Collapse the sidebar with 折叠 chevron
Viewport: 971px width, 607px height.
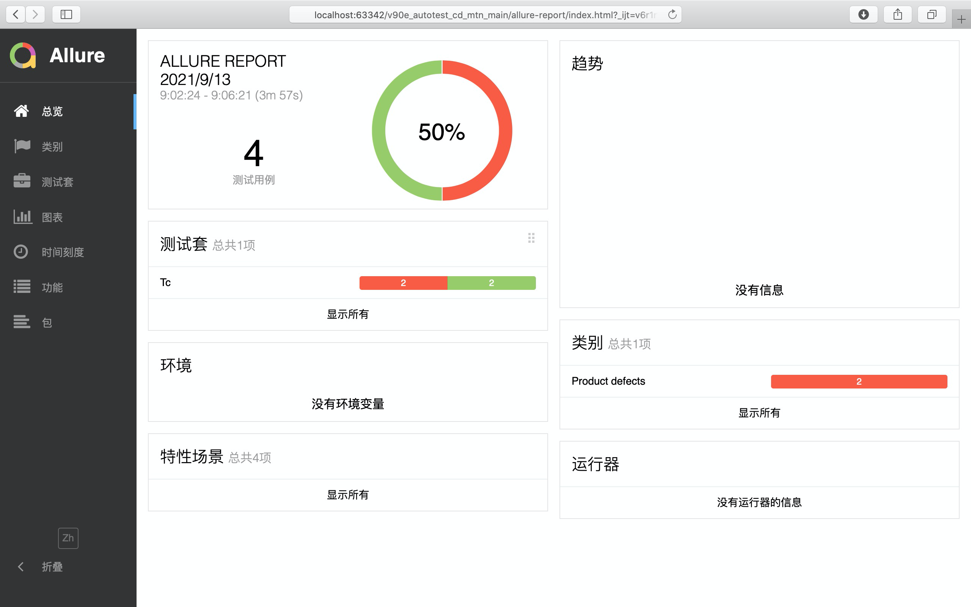tap(21, 566)
